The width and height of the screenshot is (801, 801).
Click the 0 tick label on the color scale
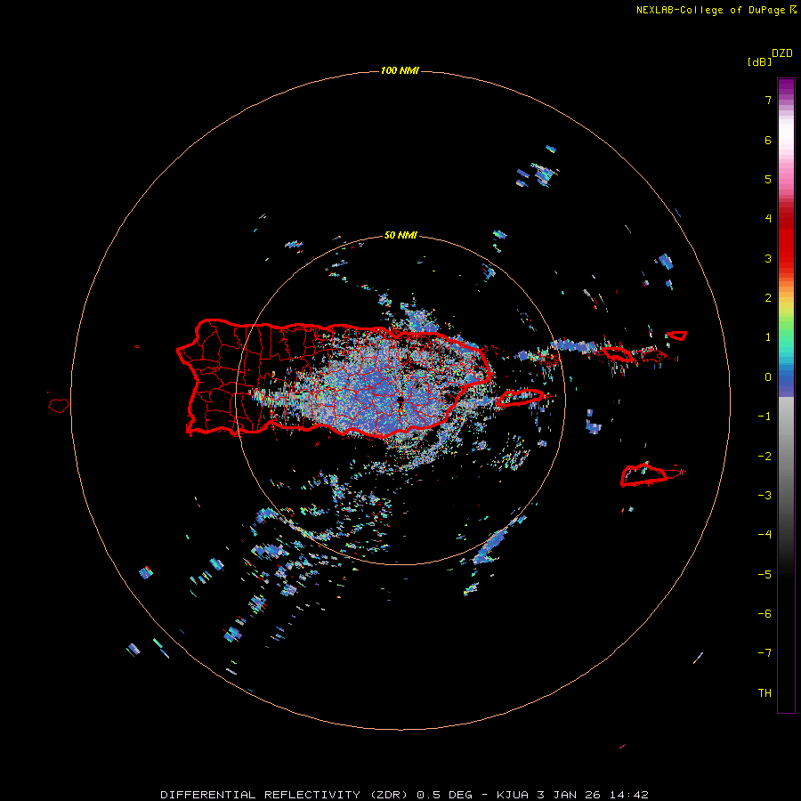tap(768, 377)
